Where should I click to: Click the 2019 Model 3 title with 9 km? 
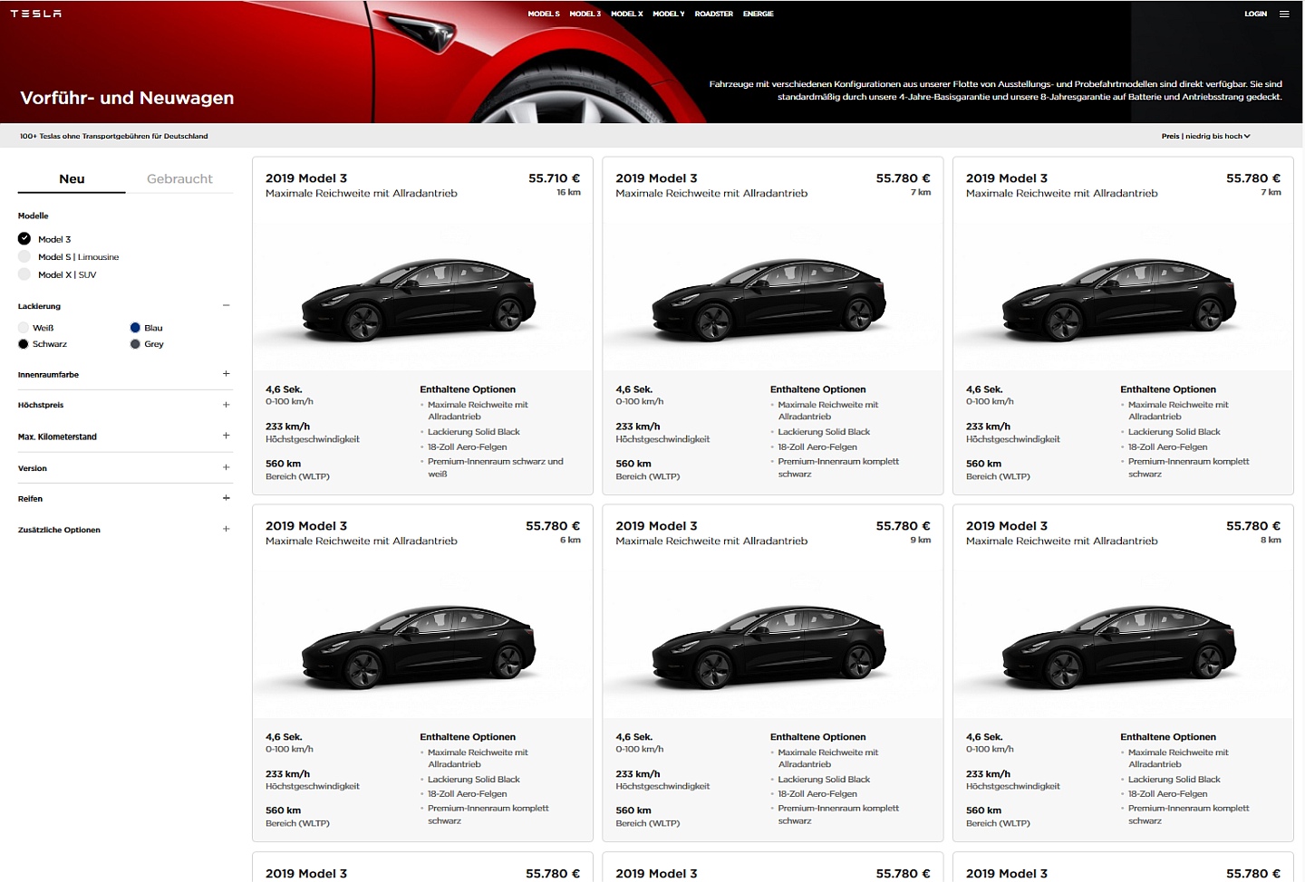click(656, 526)
